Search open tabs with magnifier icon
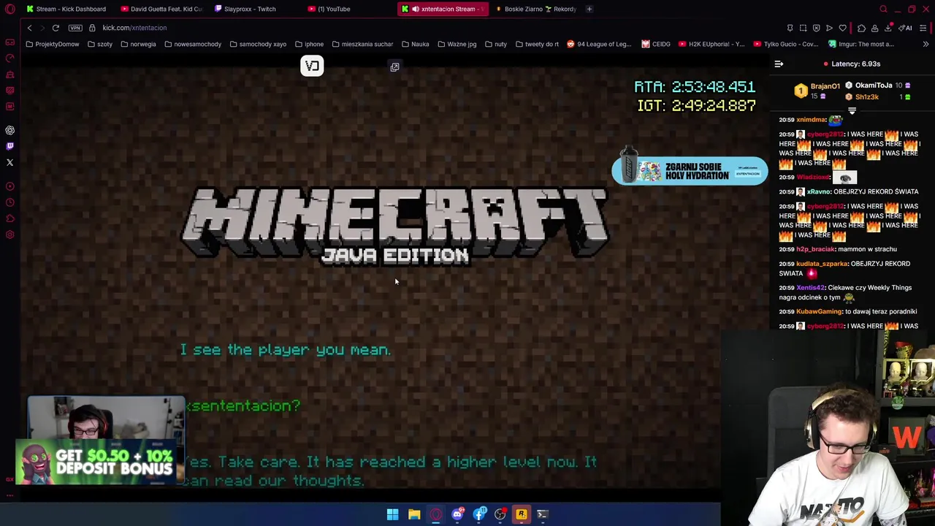Viewport: 935px width, 526px height. [883, 9]
